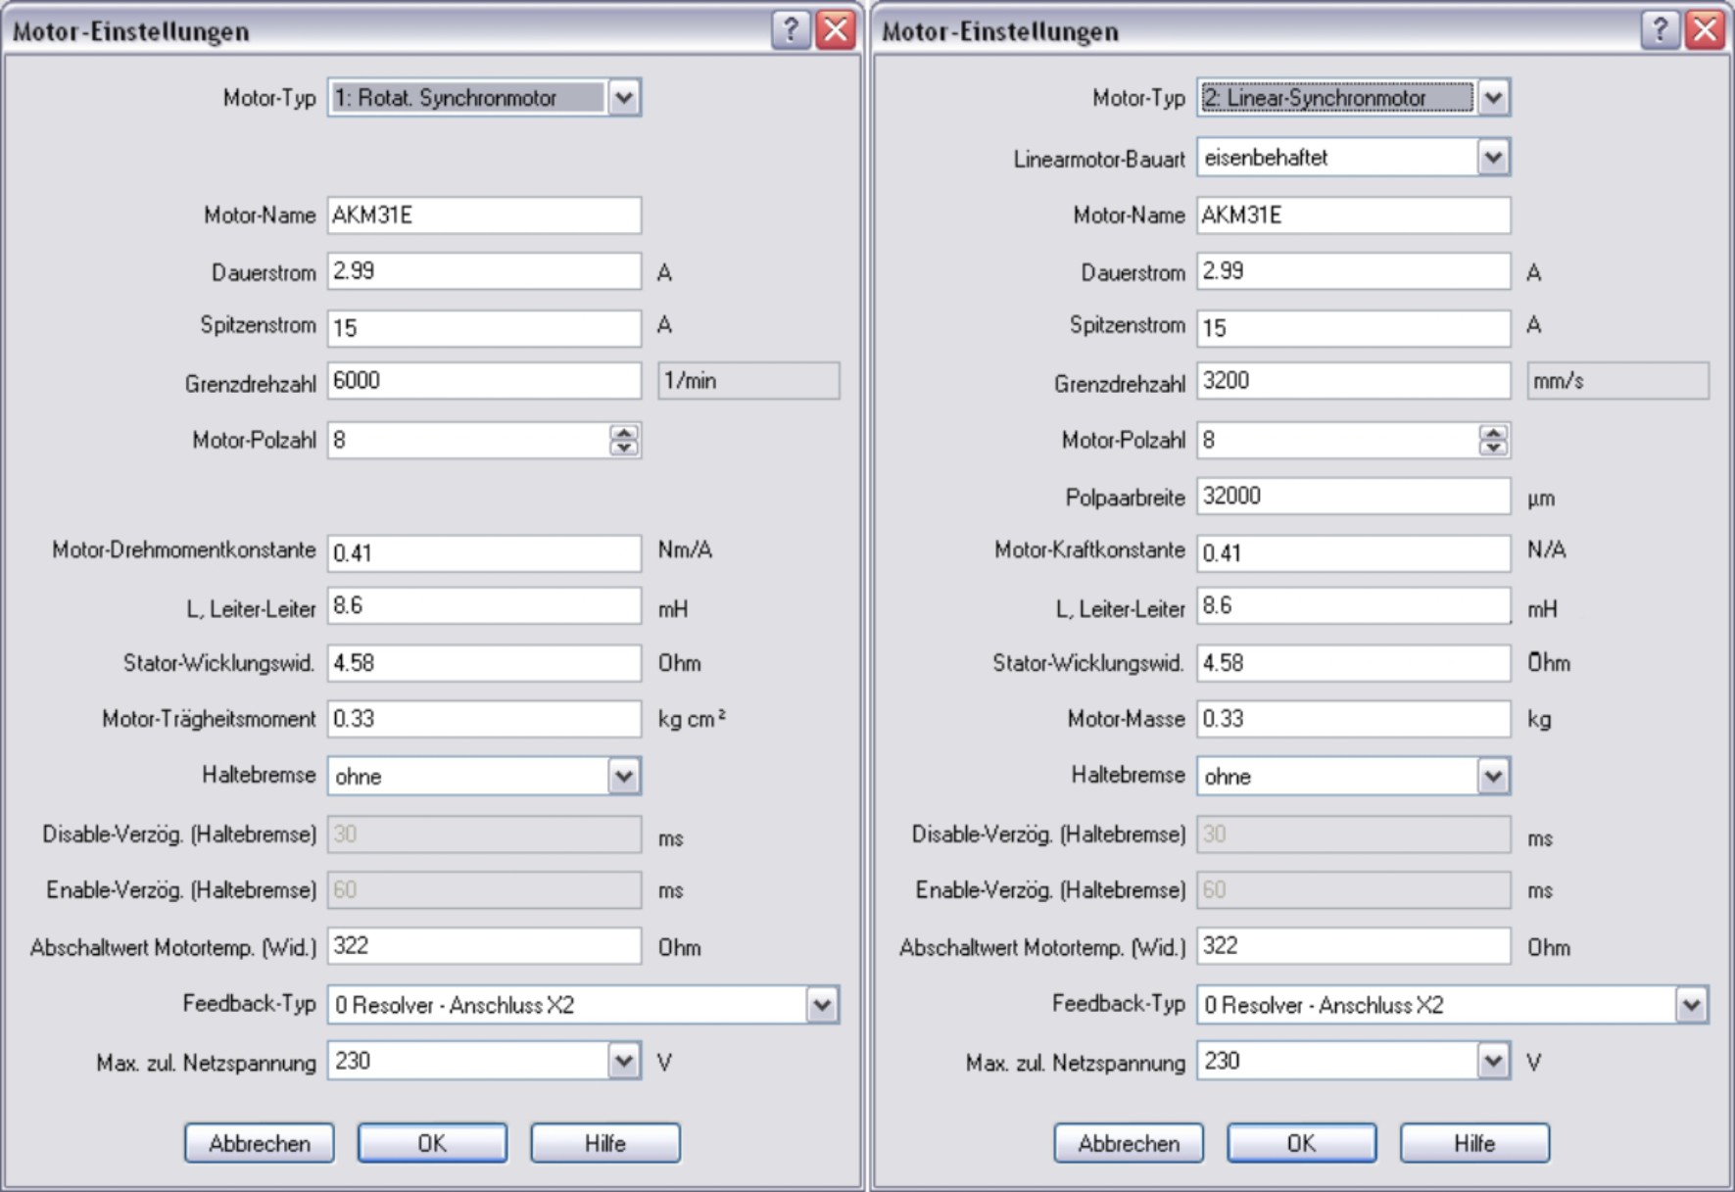
Task: Select the Motor-Masse input field
Action: pos(1352,719)
